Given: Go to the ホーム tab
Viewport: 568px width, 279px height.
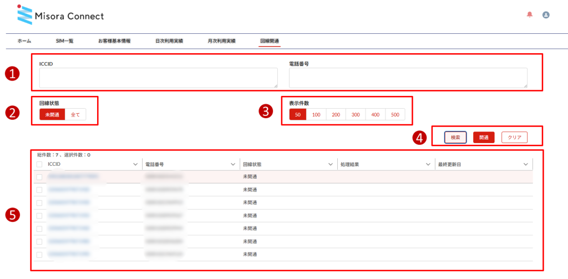Looking at the screenshot, I should tap(24, 41).
